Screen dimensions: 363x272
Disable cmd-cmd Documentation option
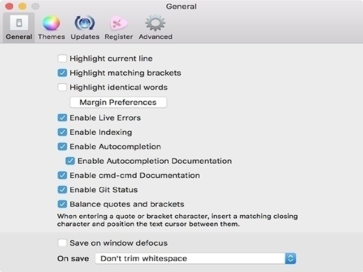click(62, 175)
